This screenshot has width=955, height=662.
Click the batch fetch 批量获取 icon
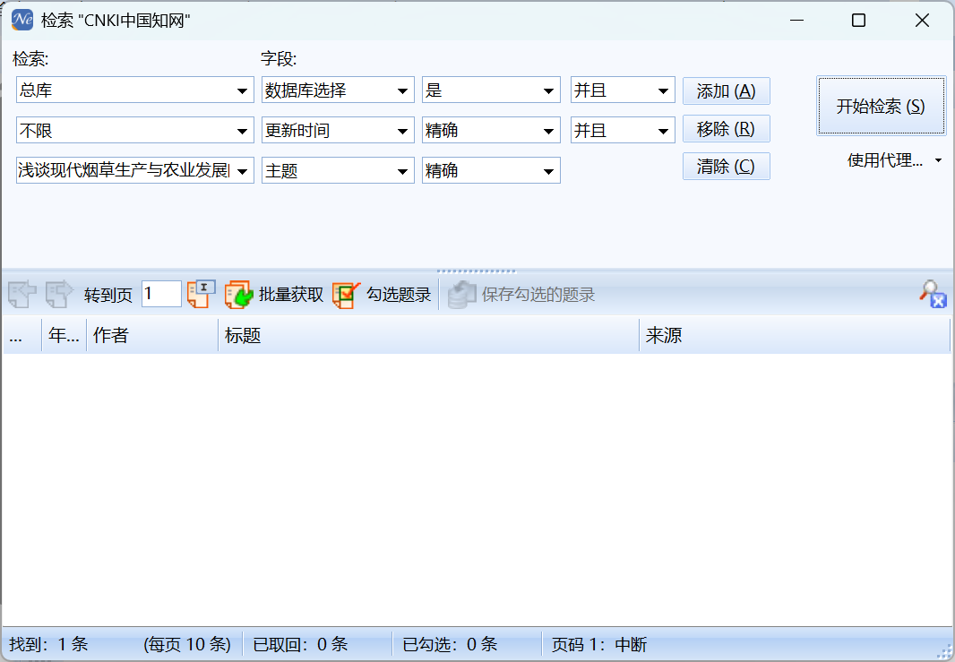pos(238,294)
